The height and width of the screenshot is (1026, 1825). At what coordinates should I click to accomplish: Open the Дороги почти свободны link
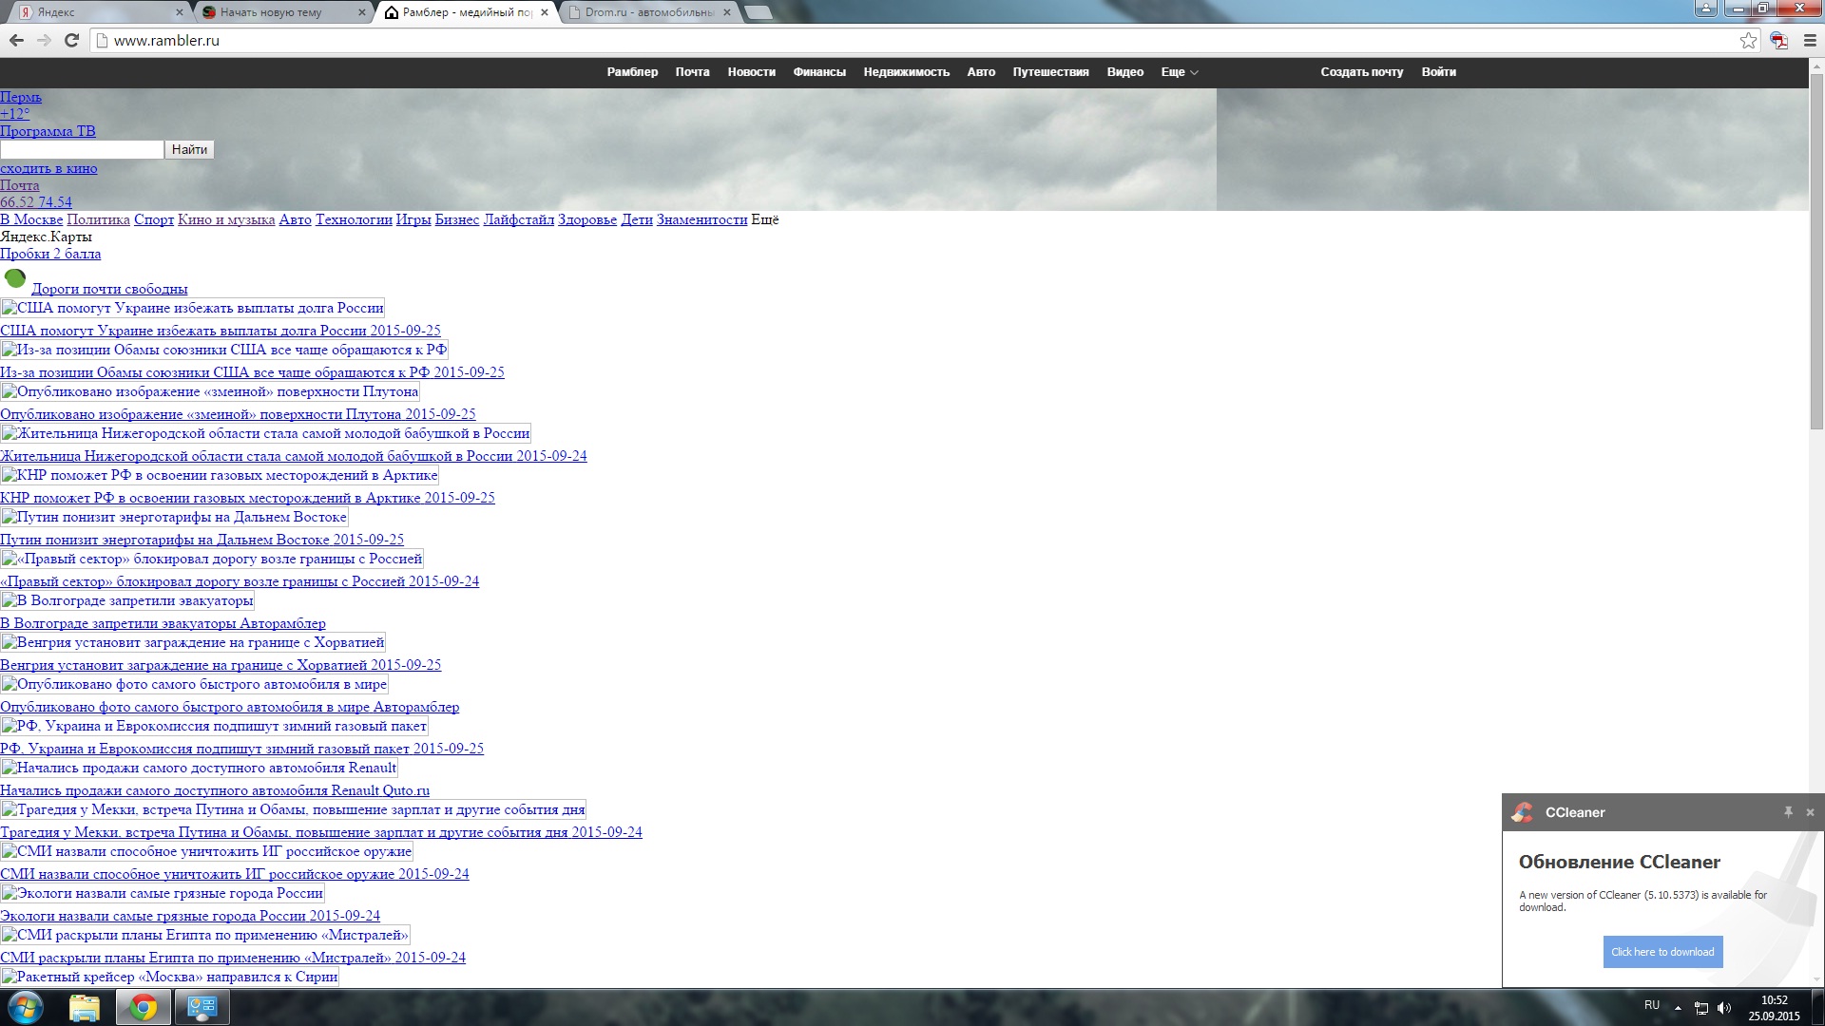click(109, 289)
